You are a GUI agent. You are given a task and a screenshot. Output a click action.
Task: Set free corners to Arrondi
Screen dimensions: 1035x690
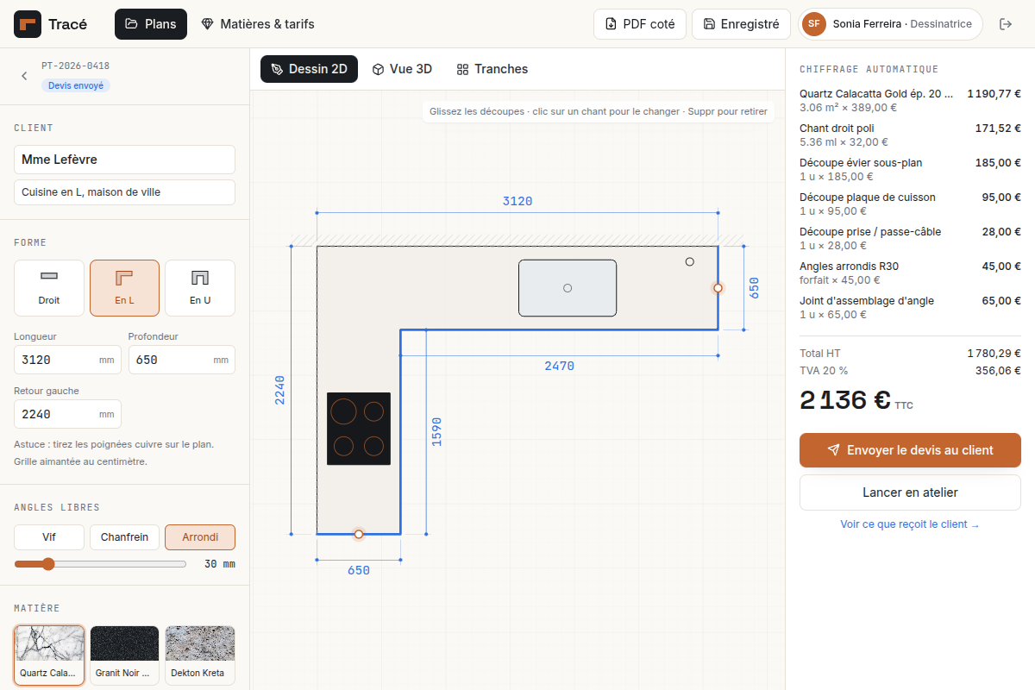(200, 537)
